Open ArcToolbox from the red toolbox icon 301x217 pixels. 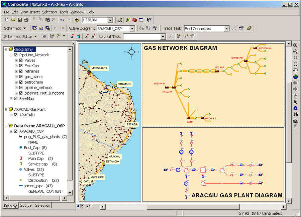(134, 20)
